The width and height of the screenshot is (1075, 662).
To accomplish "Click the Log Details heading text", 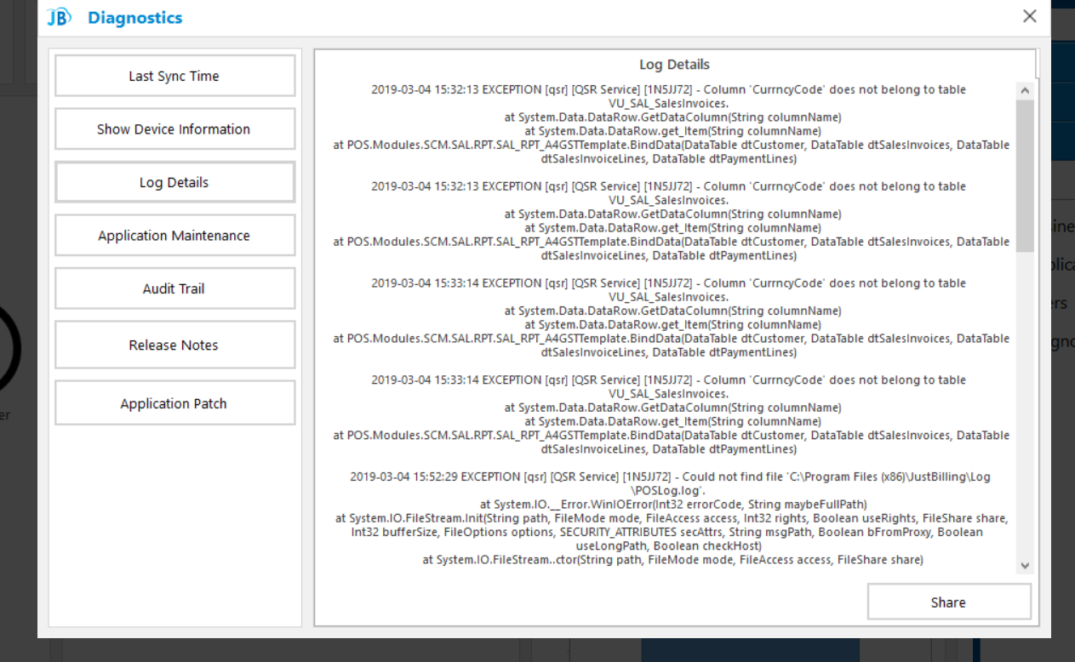I will [674, 65].
